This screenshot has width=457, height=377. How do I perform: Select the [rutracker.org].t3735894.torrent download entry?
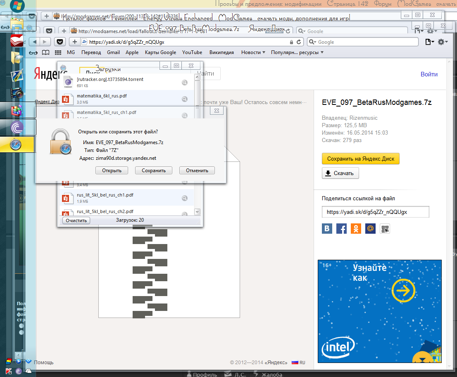pos(127,82)
